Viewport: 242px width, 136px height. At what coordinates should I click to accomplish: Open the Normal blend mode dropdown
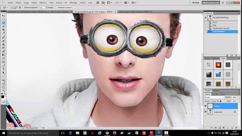214,97
